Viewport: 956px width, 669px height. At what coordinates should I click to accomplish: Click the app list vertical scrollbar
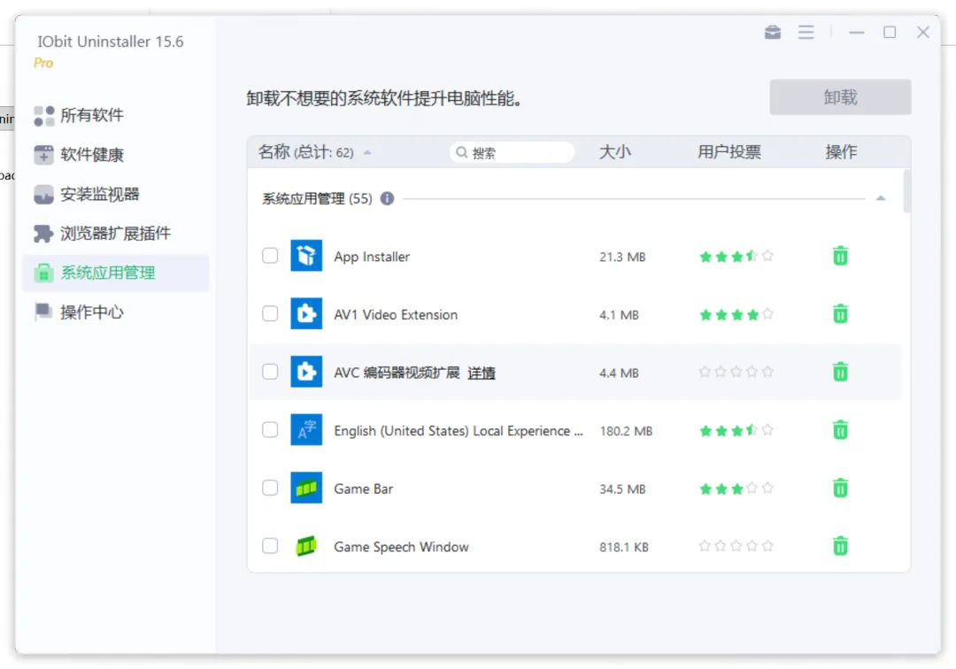[x=906, y=191]
